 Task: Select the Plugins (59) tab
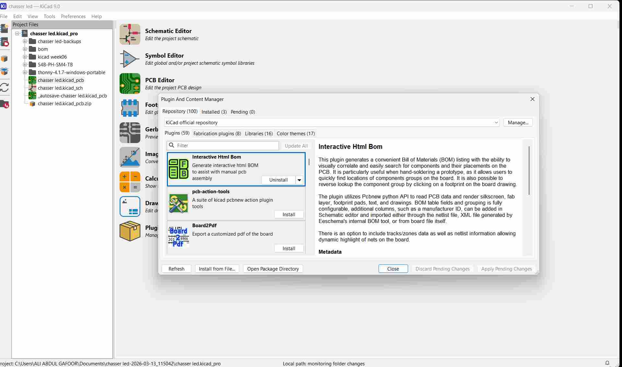[x=177, y=133]
